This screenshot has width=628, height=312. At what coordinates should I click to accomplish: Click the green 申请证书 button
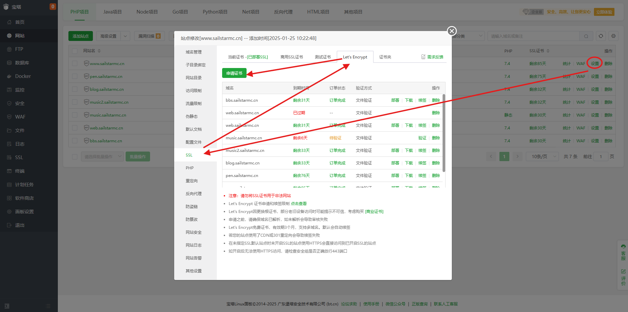click(234, 73)
